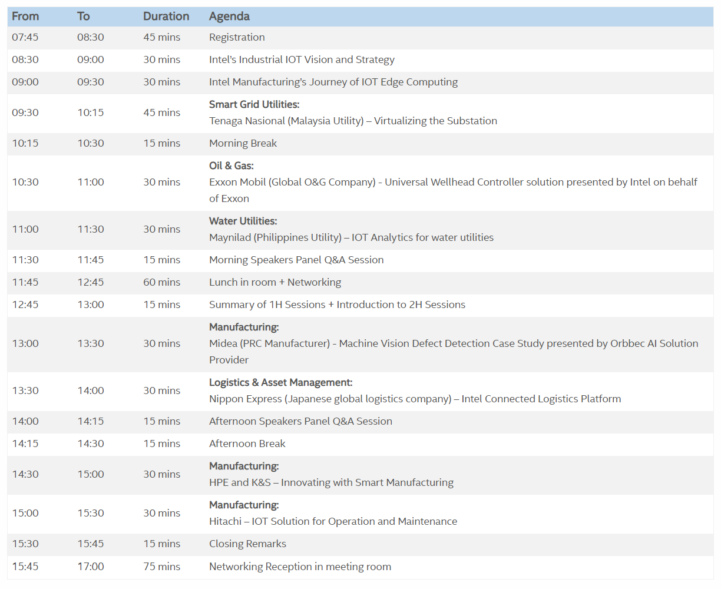The height and width of the screenshot is (589, 721).
Task: Click the '15:00' end time of the HPE session
Action: pyautogui.click(x=91, y=474)
